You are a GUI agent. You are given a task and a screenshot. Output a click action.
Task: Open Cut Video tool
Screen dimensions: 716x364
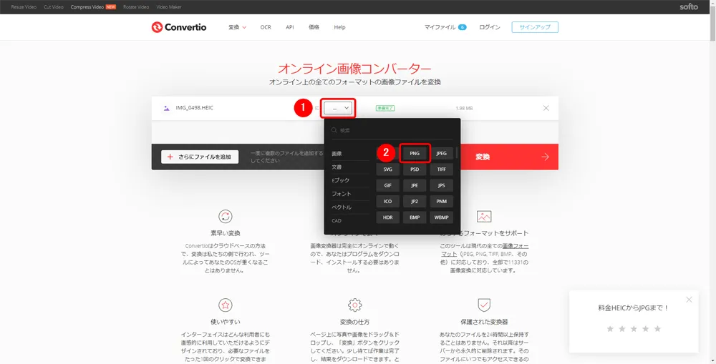click(x=54, y=7)
